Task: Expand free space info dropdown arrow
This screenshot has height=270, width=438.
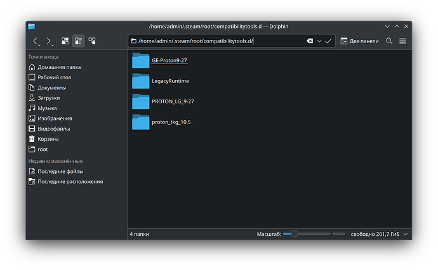Action: click(406, 234)
